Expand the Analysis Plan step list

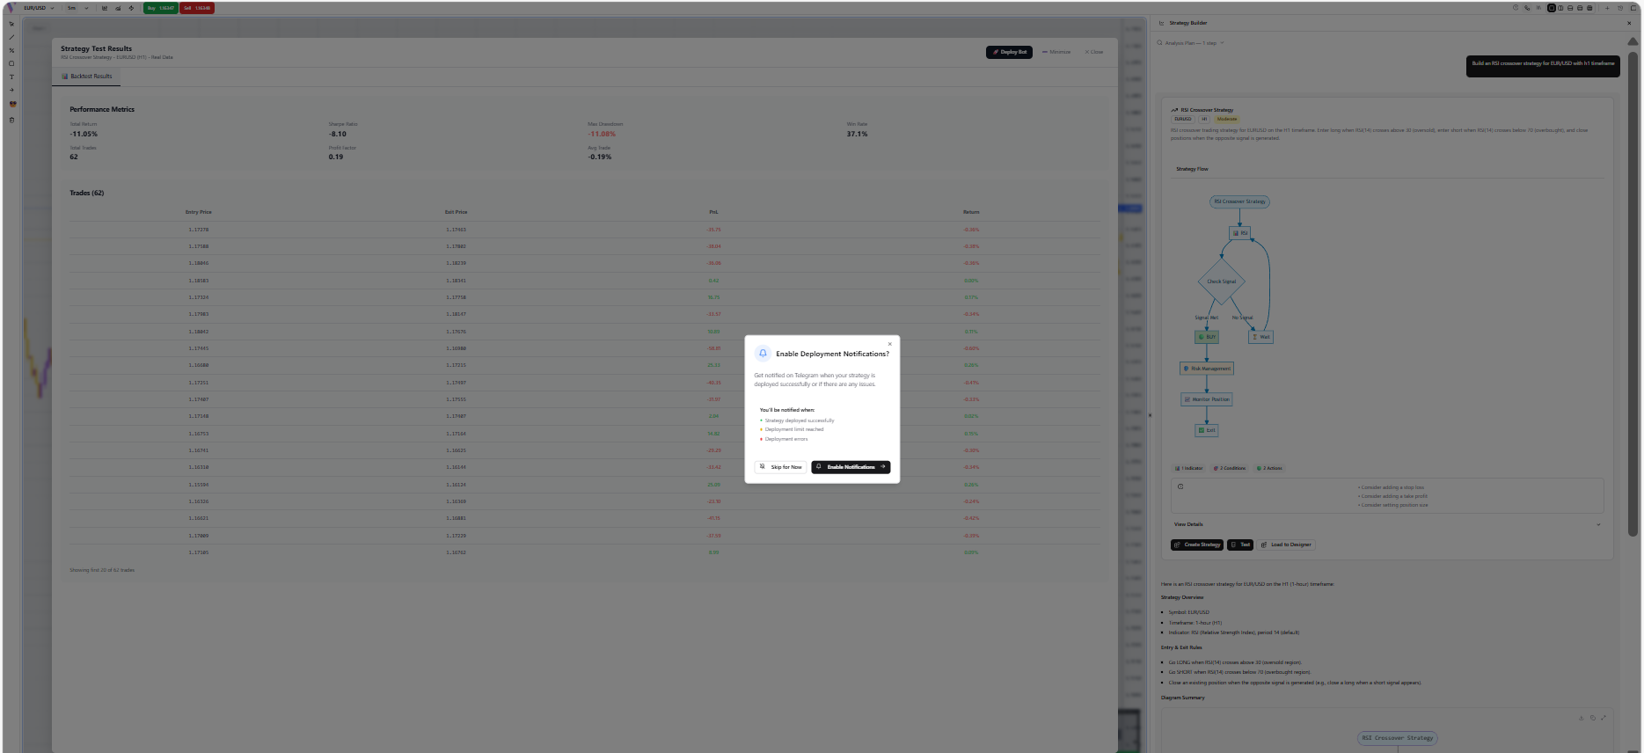(1192, 43)
